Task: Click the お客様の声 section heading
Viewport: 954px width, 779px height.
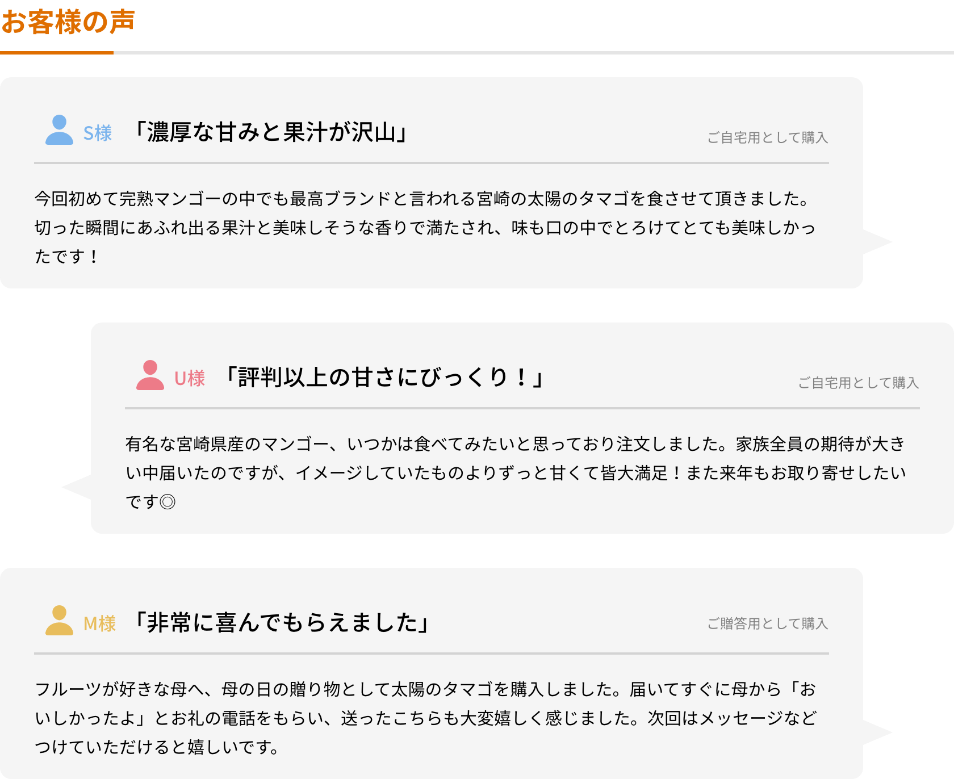Action: click(68, 22)
